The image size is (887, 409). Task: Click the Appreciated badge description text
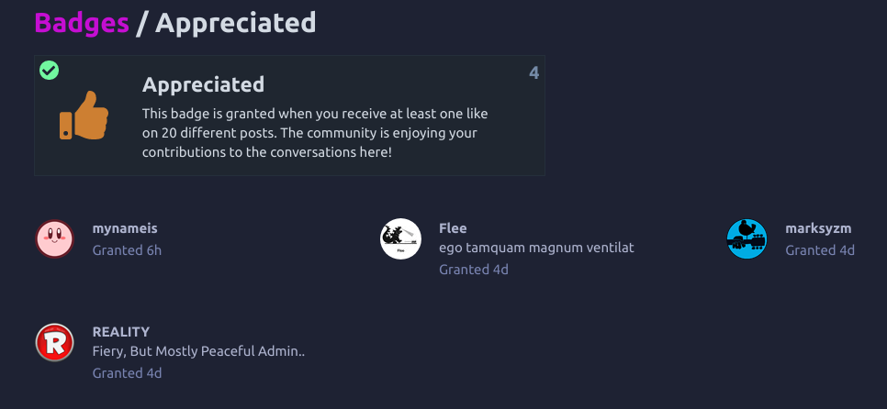315,133
